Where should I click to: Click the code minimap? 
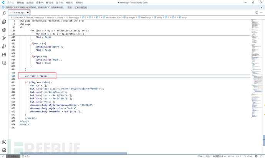[257, 68]
